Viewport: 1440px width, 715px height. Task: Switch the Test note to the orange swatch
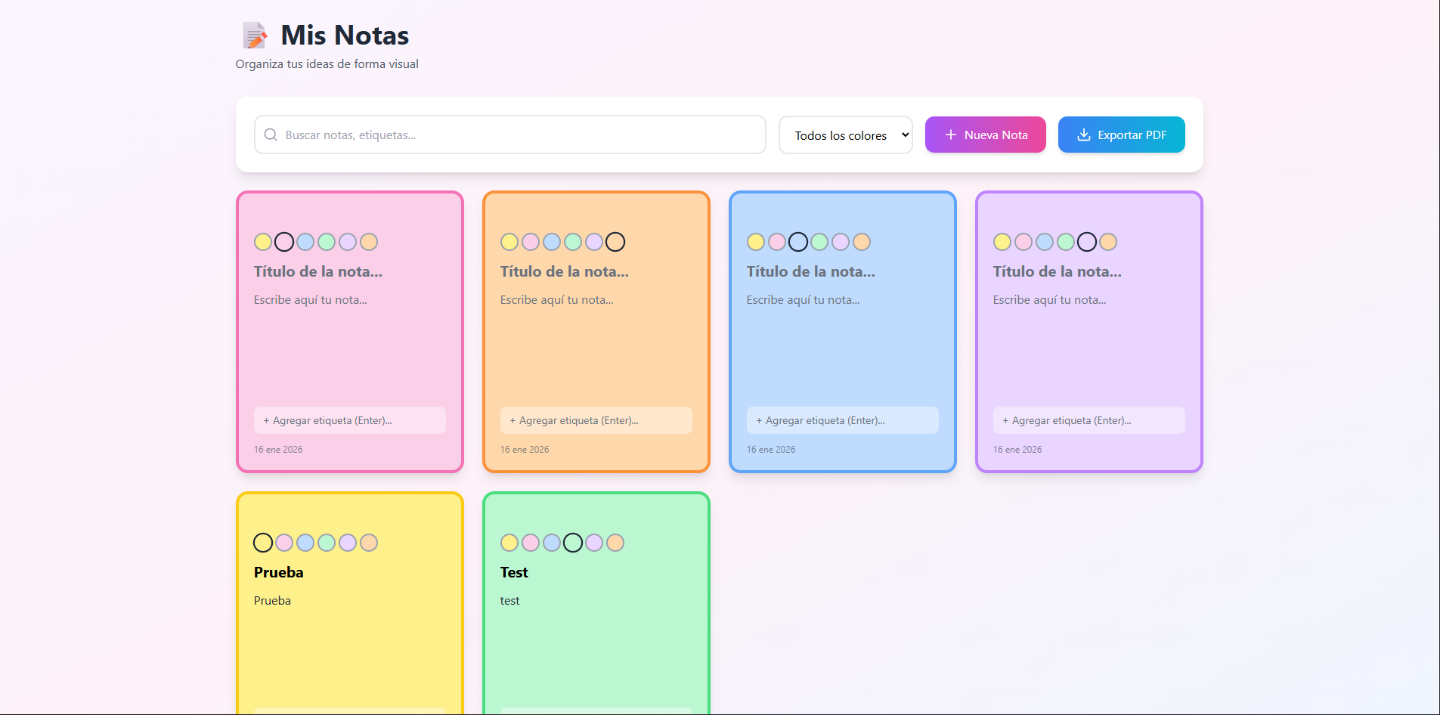tap(615, 543)
